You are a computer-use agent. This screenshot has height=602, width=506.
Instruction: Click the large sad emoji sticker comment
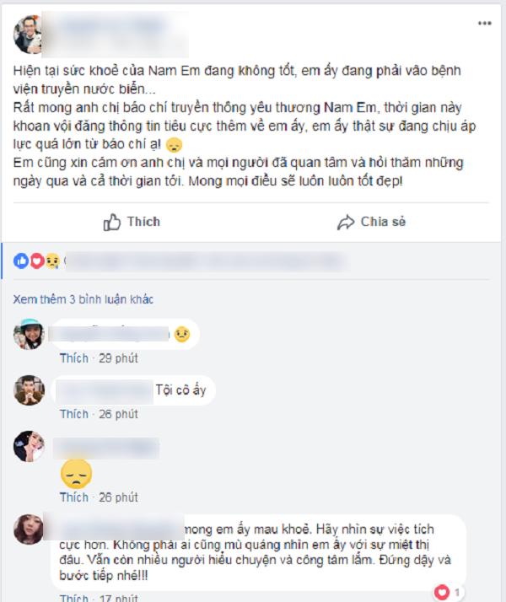(x=77, y=474)
